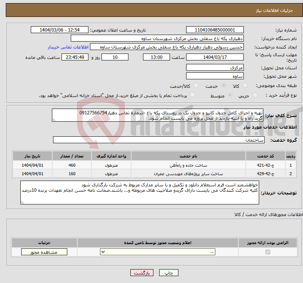Click the تاریخ نیاز column header
Image resolution: width=303 pixels, height=283 pixels.
click(x=32, y=156)
